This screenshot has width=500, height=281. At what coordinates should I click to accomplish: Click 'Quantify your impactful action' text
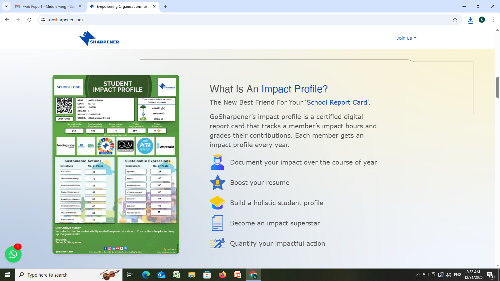click(277, 244)
